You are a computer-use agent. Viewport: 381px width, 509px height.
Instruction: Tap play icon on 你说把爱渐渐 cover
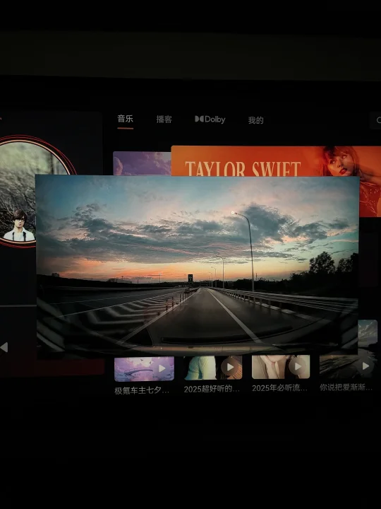click(x=365, y=366)
